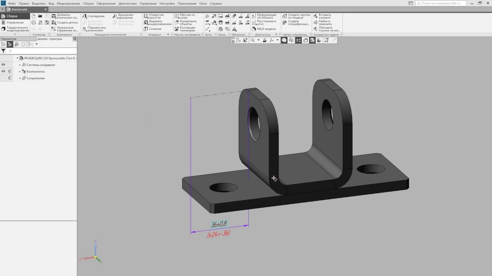Image resolution: width=492 pixels, height=276 pixels.
Task: Click Копировать объекты tool
Action: [x=186, y=23]
